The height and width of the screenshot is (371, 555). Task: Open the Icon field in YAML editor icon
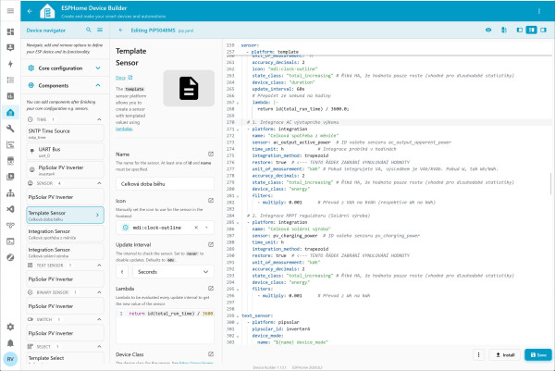pos(211,201)
